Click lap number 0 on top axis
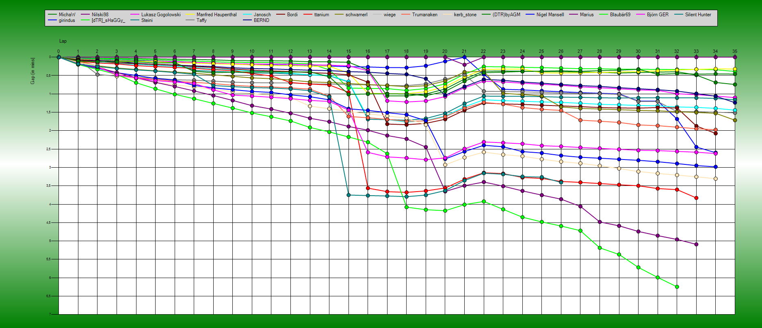762x328 pixels. point(58,52)
